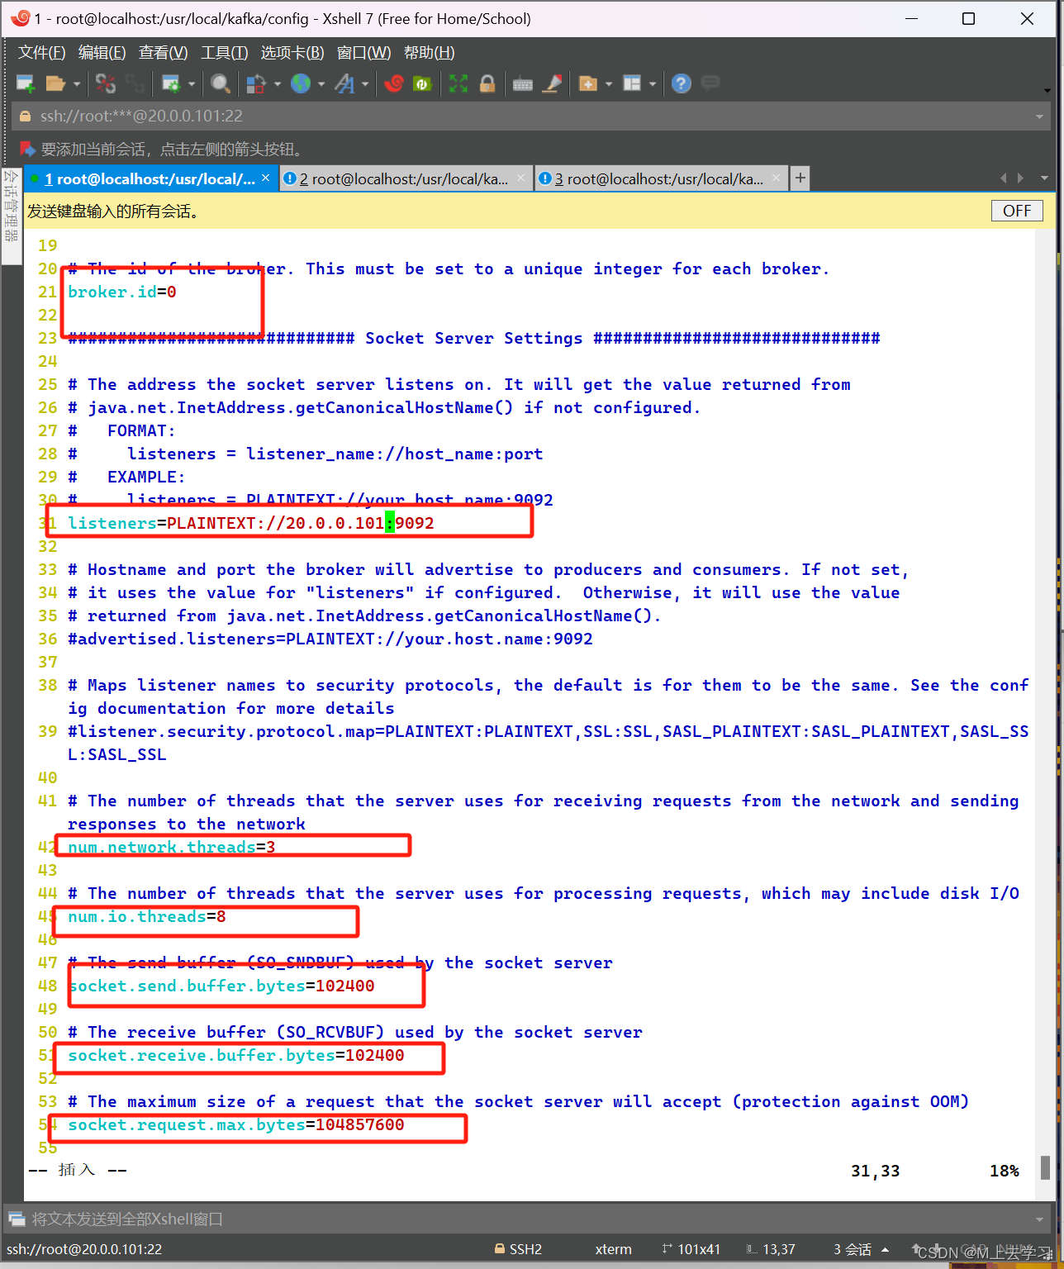
Task: Expand the address bar history dropdown
Action: [x=1040, y=116]
